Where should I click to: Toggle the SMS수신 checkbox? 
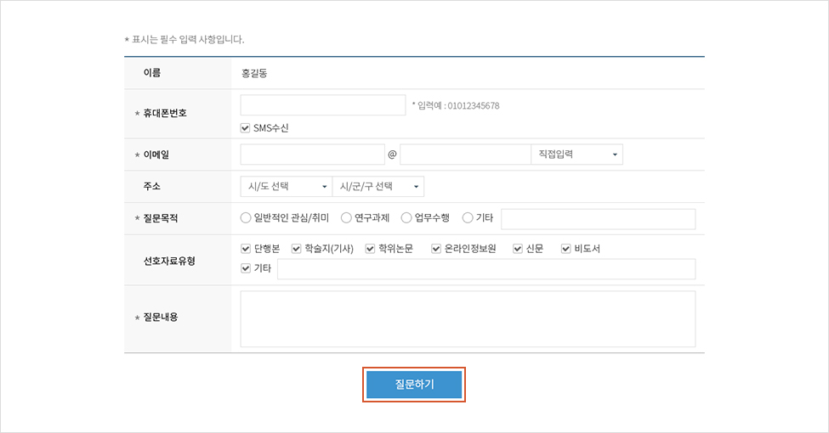tap(246, 129)
